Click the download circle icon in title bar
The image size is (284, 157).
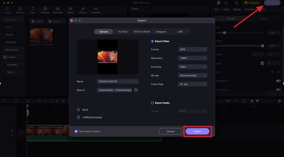[226, 3]
